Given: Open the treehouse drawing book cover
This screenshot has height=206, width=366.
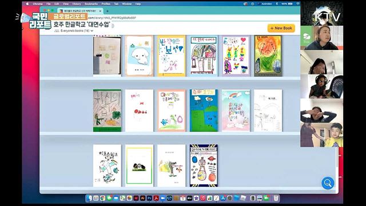Looking at the screenshot, I should (x=204, y=56).
